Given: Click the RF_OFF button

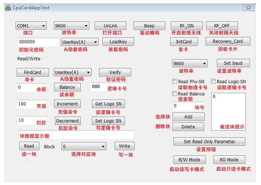Looking at the screenshot, I should pos(222,26).
